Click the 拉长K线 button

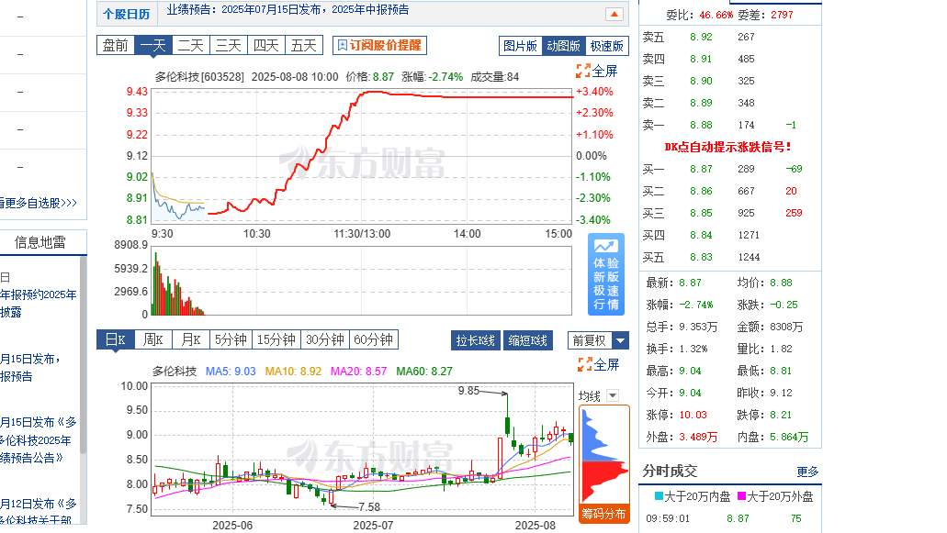(x=475, y=340)
